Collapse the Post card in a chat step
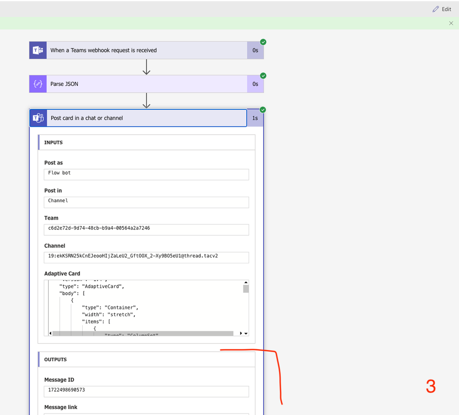Image resolution: width=459 pixels, height=415 pixels. [138, 118]
